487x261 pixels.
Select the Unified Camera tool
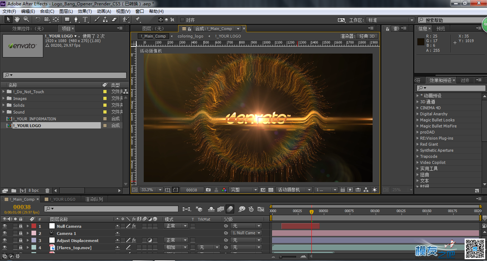(x=47, y=20)
